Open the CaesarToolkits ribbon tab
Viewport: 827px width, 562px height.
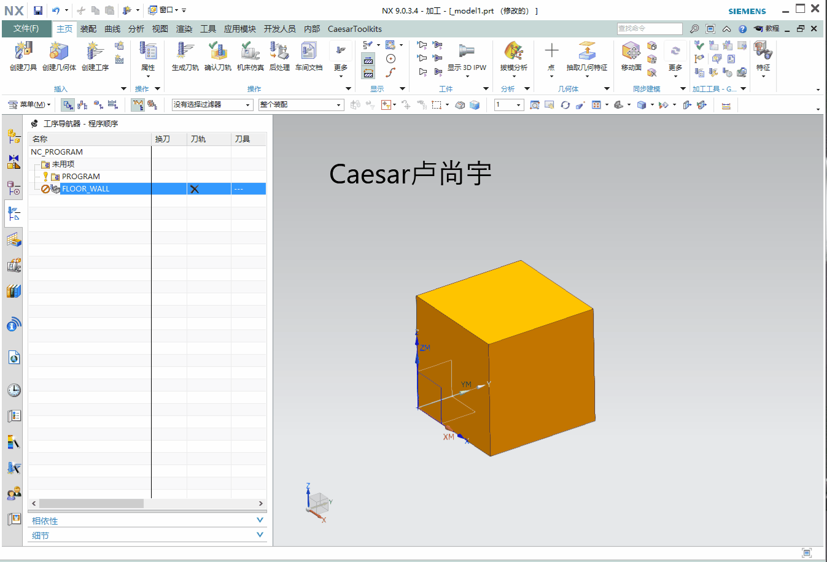click(355, 29)
